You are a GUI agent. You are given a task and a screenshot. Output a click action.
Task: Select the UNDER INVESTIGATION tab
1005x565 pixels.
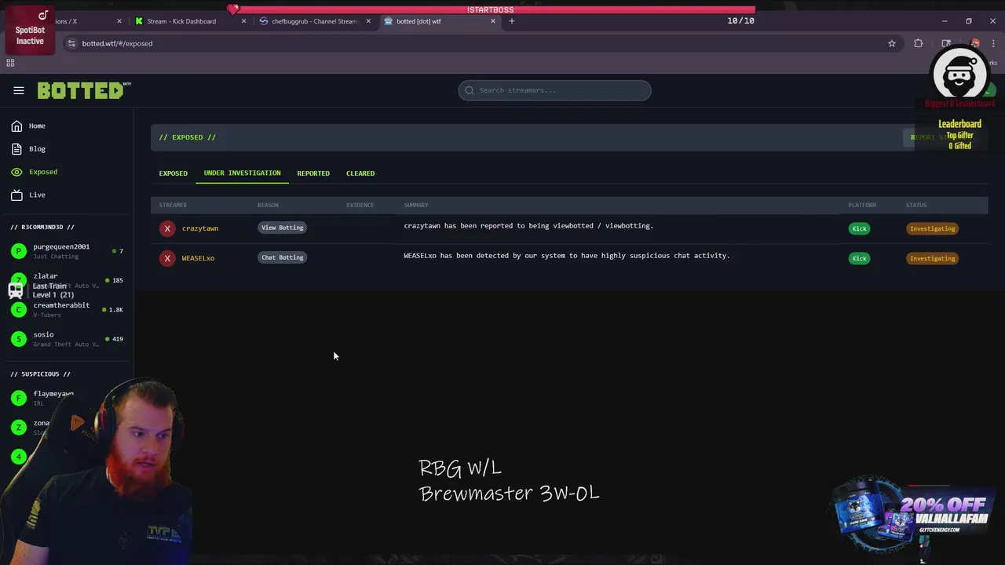(x=242, y=173)
